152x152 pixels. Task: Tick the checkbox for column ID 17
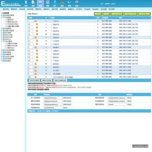coord(52,71)
